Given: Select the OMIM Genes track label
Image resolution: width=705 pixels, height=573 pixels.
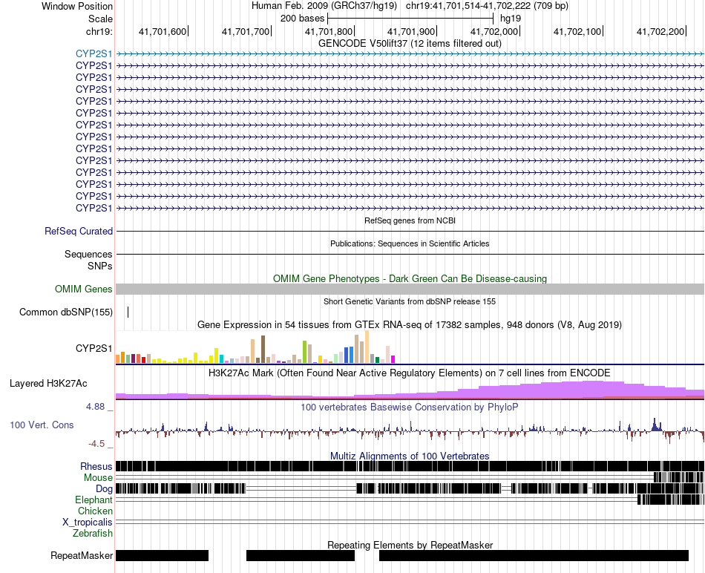Looking at the screenshot, I should [x=84, y=289].
